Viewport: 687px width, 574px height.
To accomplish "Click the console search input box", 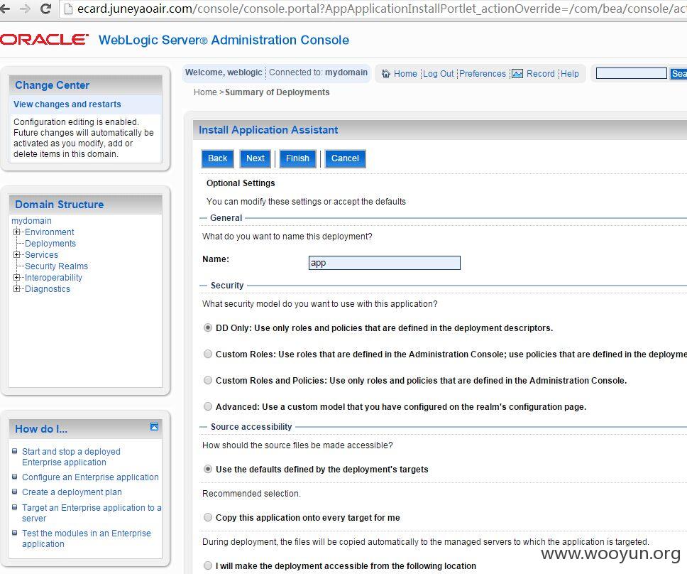I will tap(632, 73).
